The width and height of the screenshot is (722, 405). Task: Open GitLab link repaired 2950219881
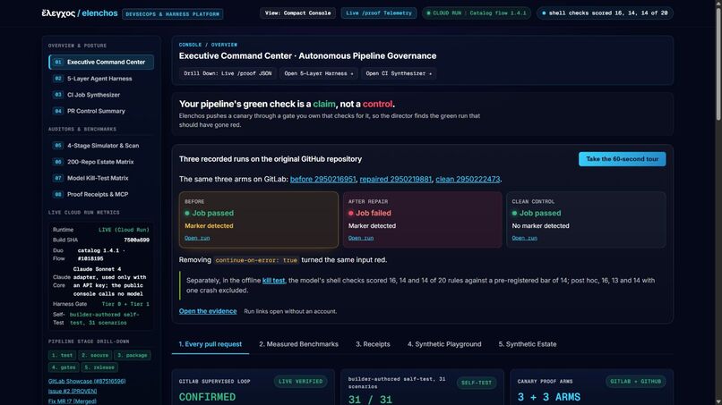(x=396, y=180)
